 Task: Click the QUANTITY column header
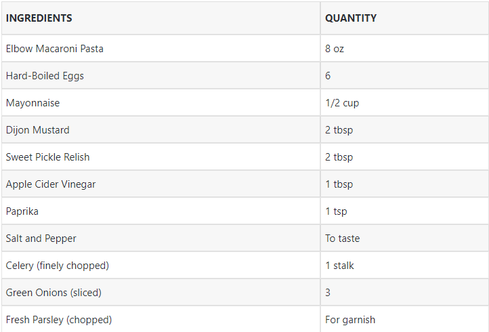pos(351,18)
